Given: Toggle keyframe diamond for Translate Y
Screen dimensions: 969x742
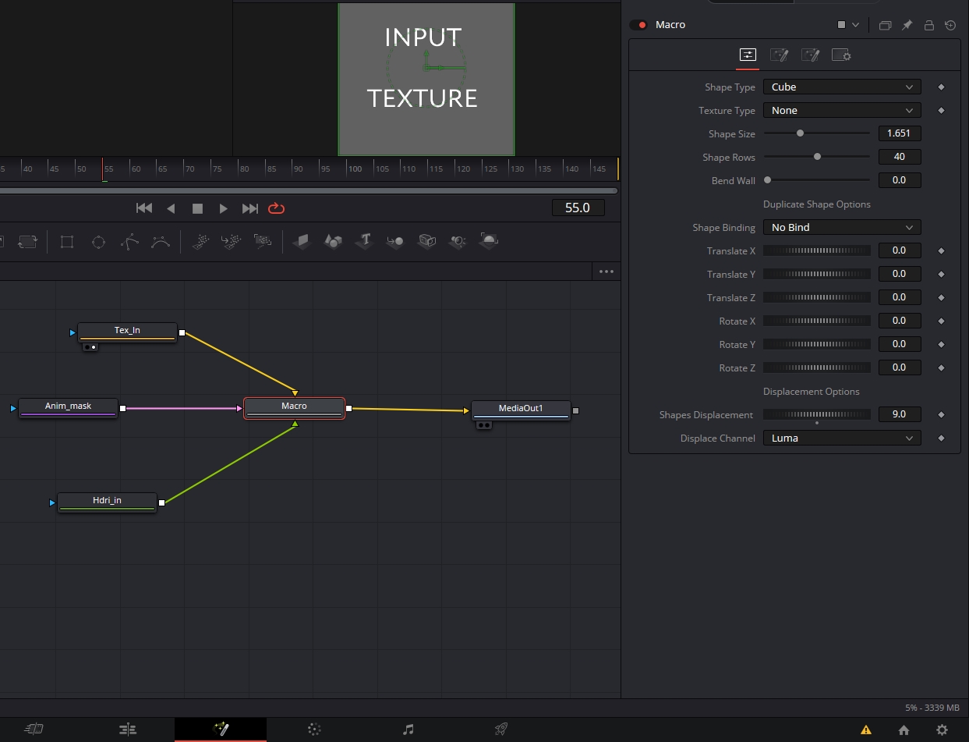Looking at the screenshot, I should click(941, 275).
